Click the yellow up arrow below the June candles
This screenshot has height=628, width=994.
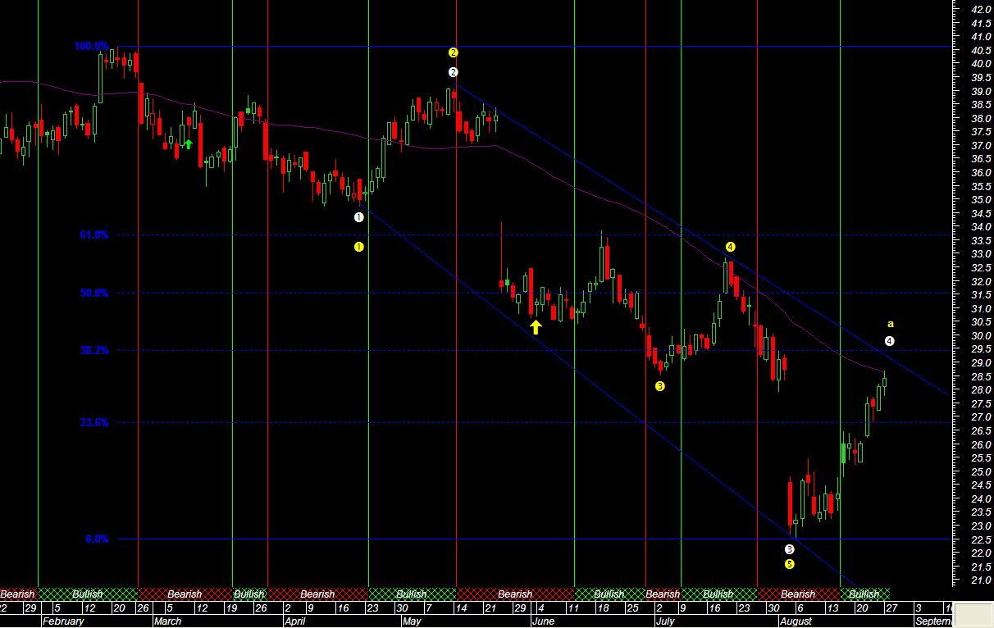click(x=536, y=327)
